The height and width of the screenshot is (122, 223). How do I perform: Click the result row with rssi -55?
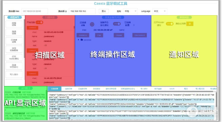[131, 96]
